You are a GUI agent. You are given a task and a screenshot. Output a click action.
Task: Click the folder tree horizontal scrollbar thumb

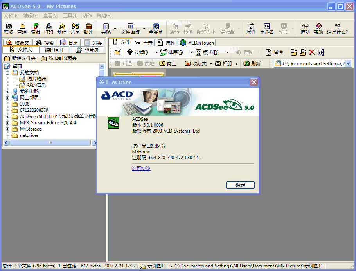tap(50, 142)
